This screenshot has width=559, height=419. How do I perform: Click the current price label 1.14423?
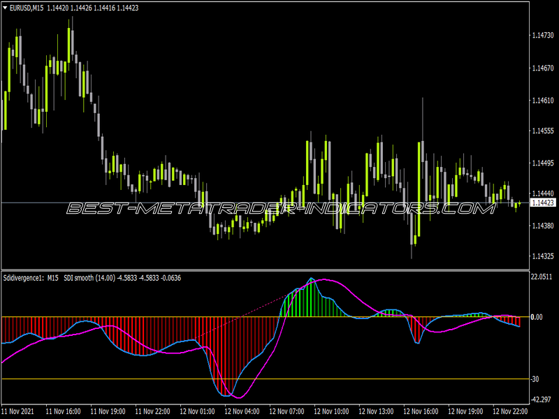pos(543,203)
